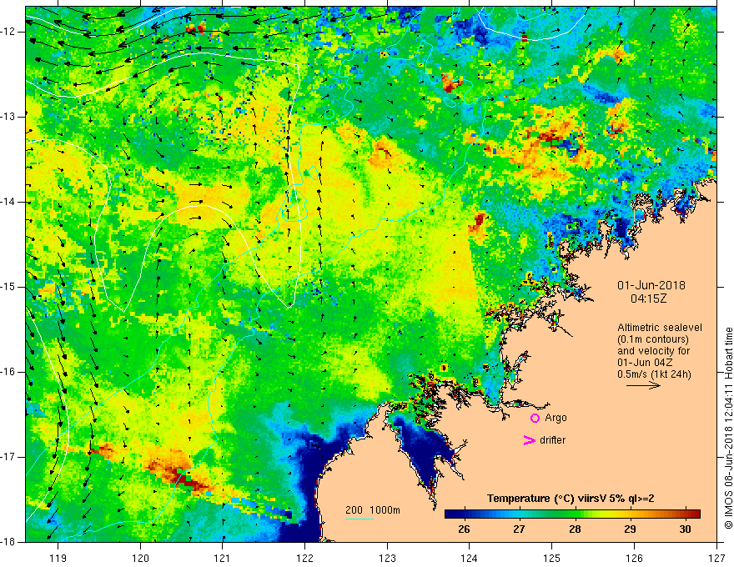Click the 'and velocity for' text line

pyautogui.click(x=653, y=351)
